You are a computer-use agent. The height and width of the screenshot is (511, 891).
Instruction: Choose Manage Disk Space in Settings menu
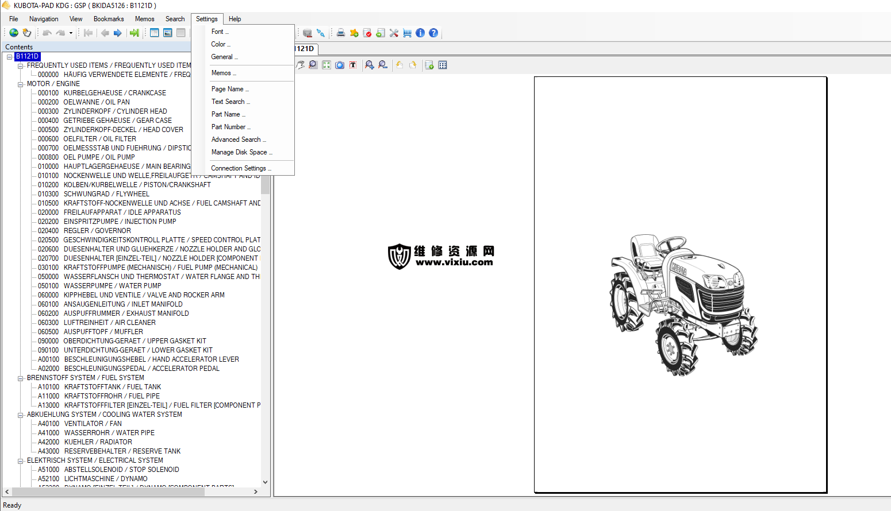pyautogui.click(x=242, y=152)
